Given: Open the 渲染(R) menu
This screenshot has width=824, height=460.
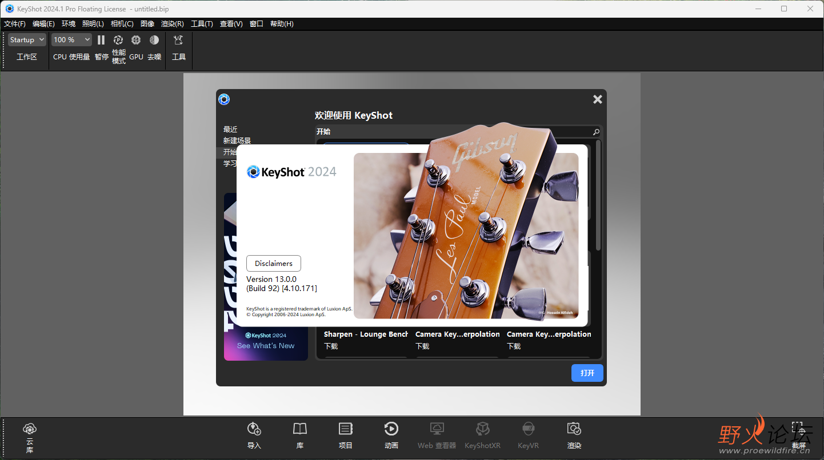Looking at the screenshot, I should 173,24.
